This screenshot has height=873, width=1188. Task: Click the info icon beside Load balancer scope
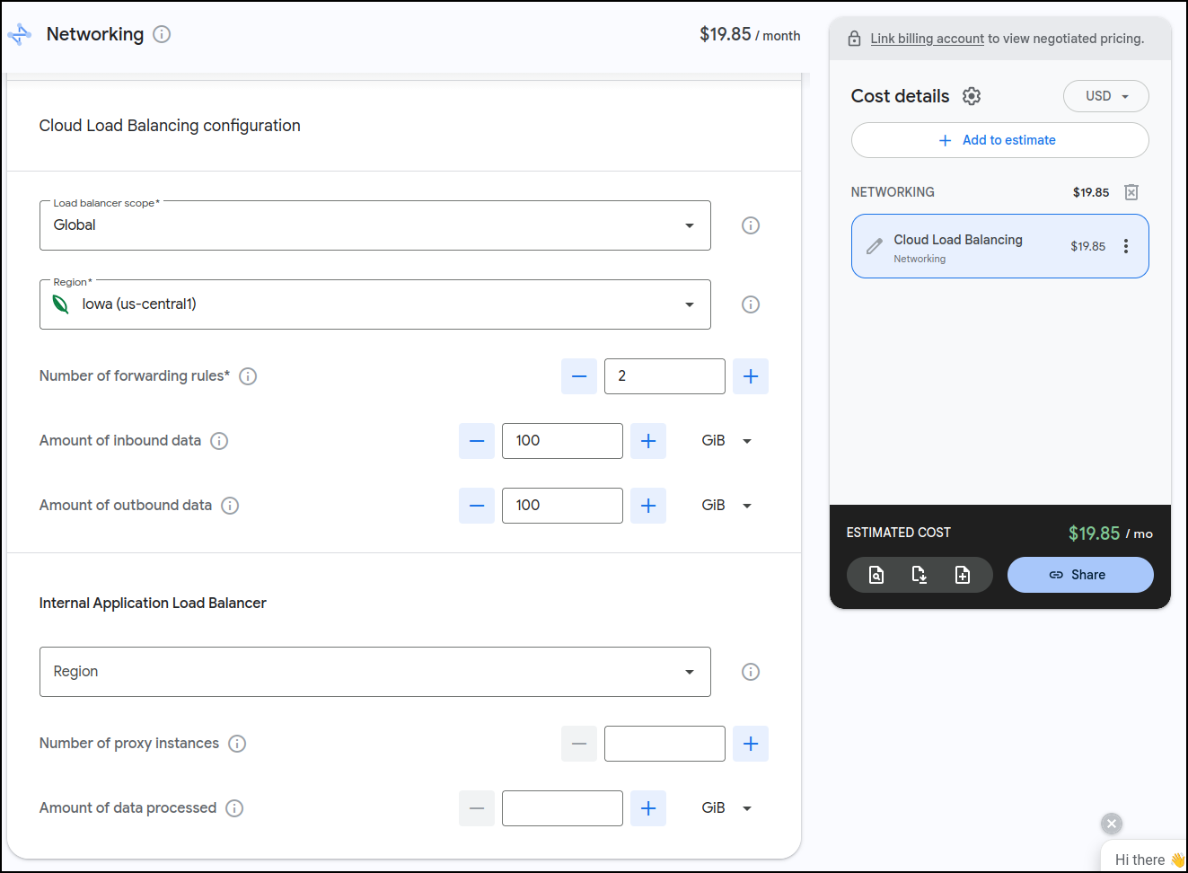point(751,225)
